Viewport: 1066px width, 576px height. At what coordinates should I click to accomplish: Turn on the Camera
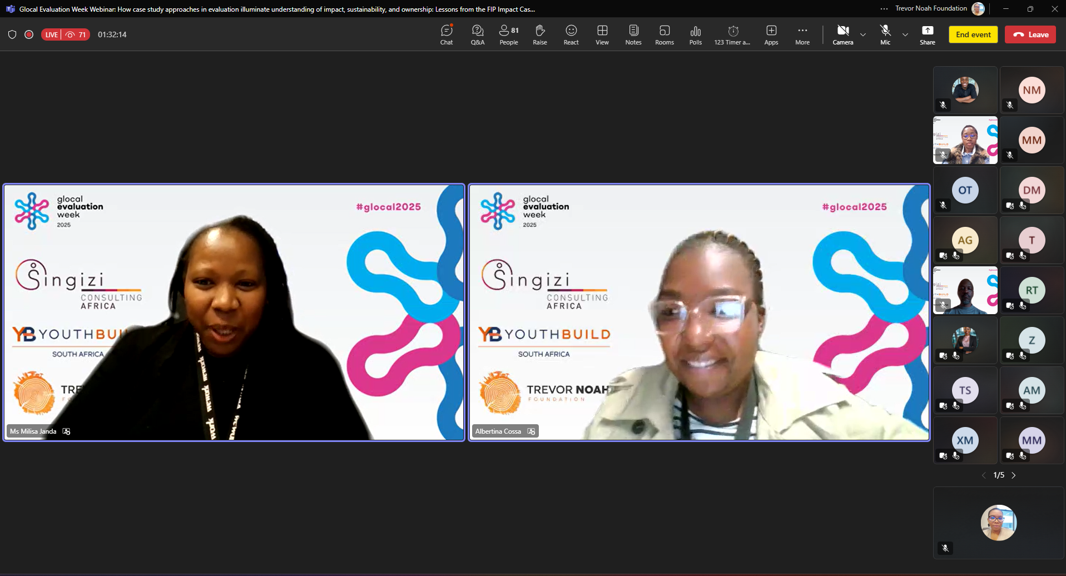click(843, 34)
